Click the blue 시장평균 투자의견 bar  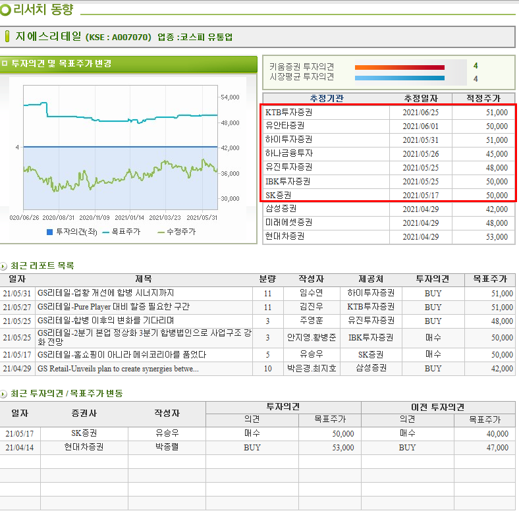(400, 78)
